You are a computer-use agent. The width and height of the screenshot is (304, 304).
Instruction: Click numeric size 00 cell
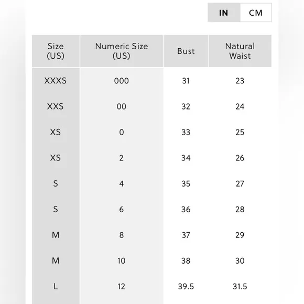point(122,106)
